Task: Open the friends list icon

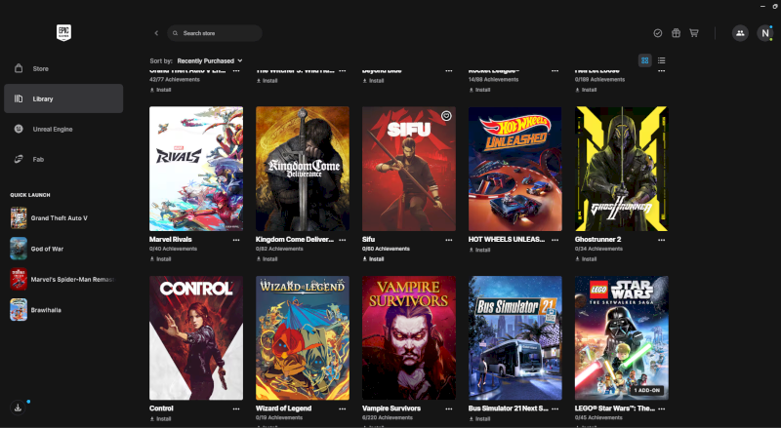Action: (740, 33)
